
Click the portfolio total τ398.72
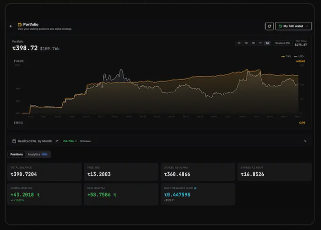pyautogui.click(x=25, y=48)
